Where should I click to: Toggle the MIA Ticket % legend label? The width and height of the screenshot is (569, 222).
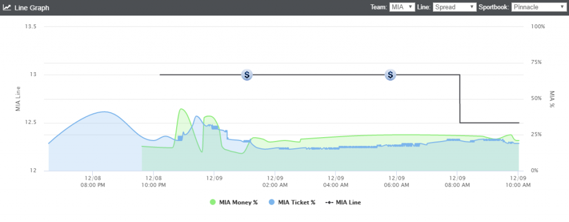296,203
